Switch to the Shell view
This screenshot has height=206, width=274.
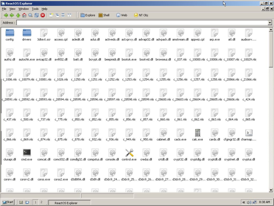click(104, 15)
